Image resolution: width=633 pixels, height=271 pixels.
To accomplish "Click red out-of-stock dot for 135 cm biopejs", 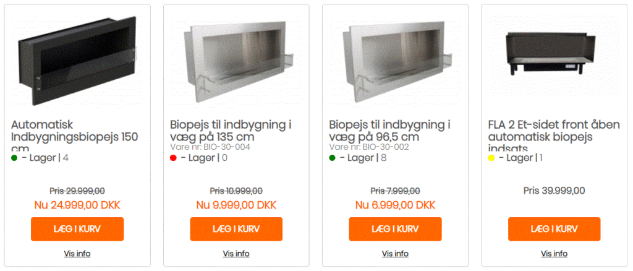I will 173,158.
